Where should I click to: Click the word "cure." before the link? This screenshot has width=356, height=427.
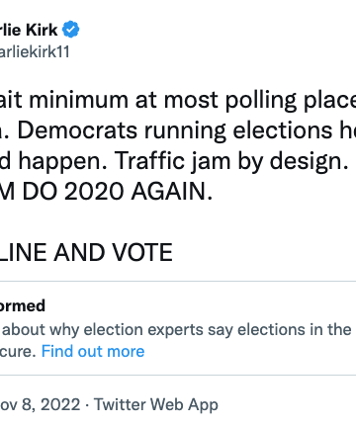pos(18,351)
